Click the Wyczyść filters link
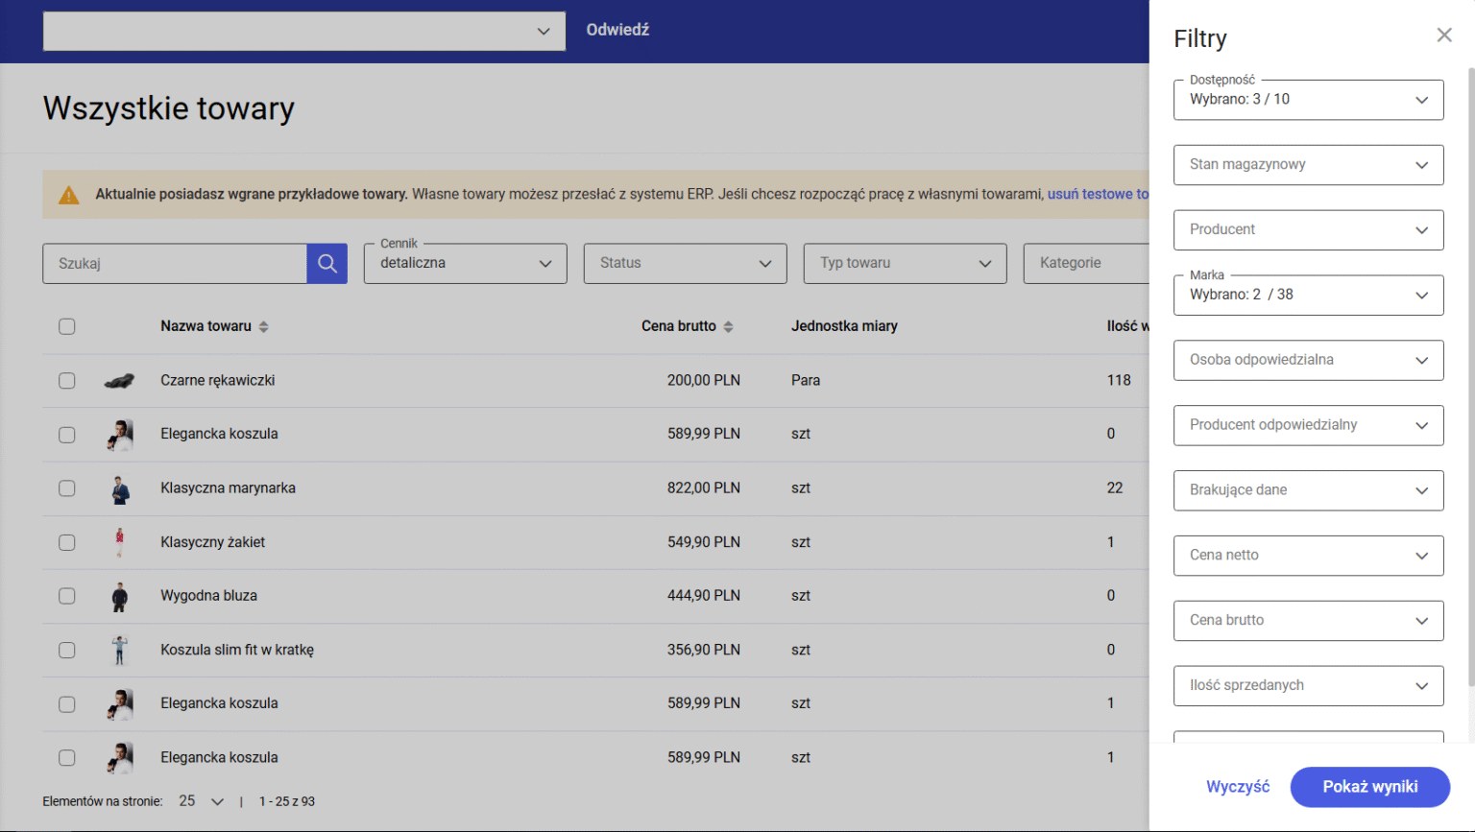The height and width of the screenshot is (832, 1475). tap(1238, 787)
